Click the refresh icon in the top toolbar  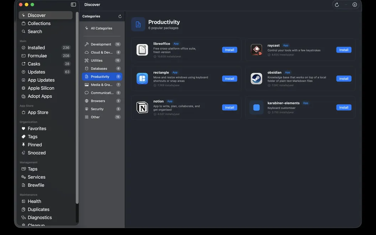pos(337,5)
